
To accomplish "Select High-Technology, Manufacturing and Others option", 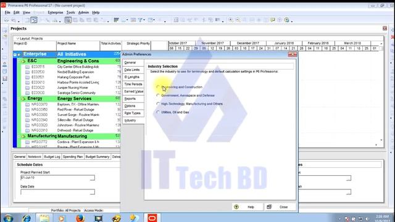I will coord(158,104).
